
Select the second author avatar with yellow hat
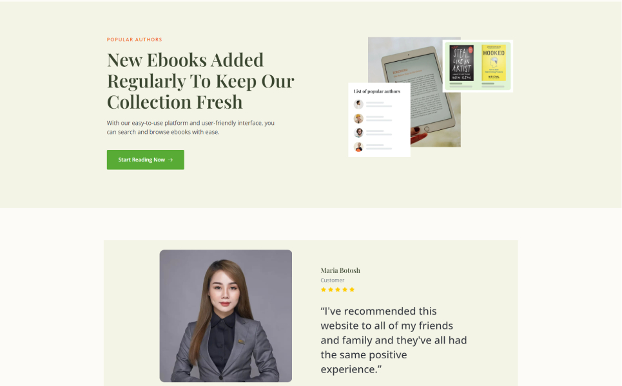[358, 118]
